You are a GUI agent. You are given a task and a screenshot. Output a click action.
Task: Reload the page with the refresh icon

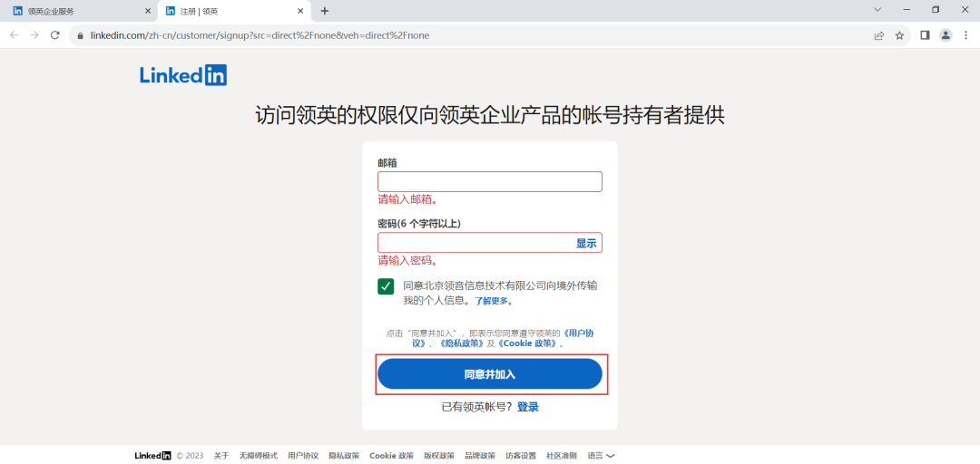pyautogui.click(x=55, y=35)
